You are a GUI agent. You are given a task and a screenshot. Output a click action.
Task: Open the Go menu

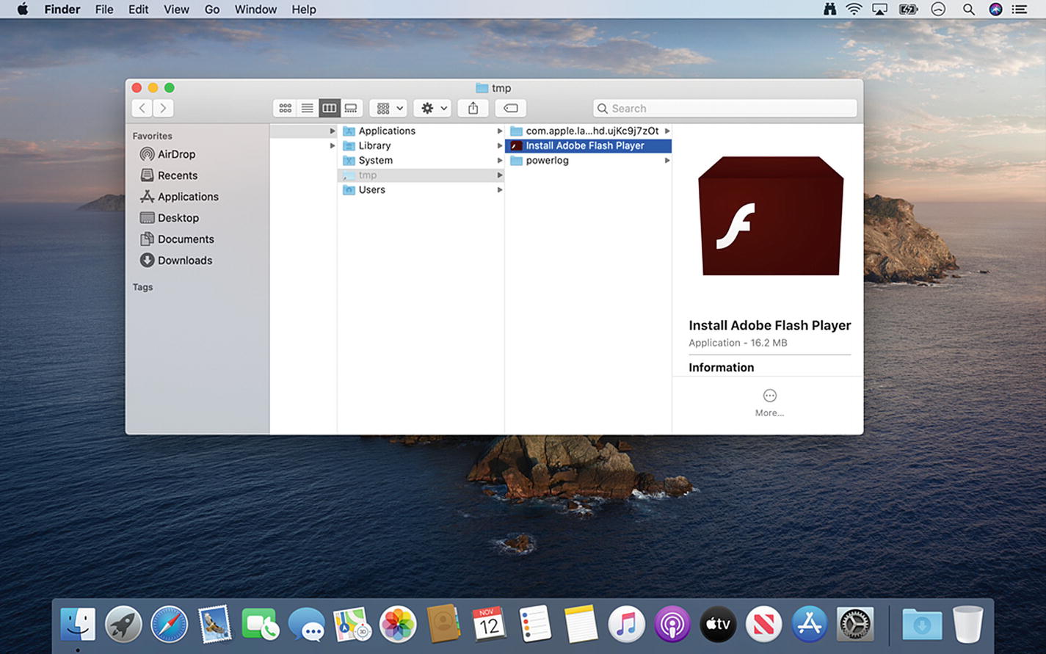pos(212,10)
